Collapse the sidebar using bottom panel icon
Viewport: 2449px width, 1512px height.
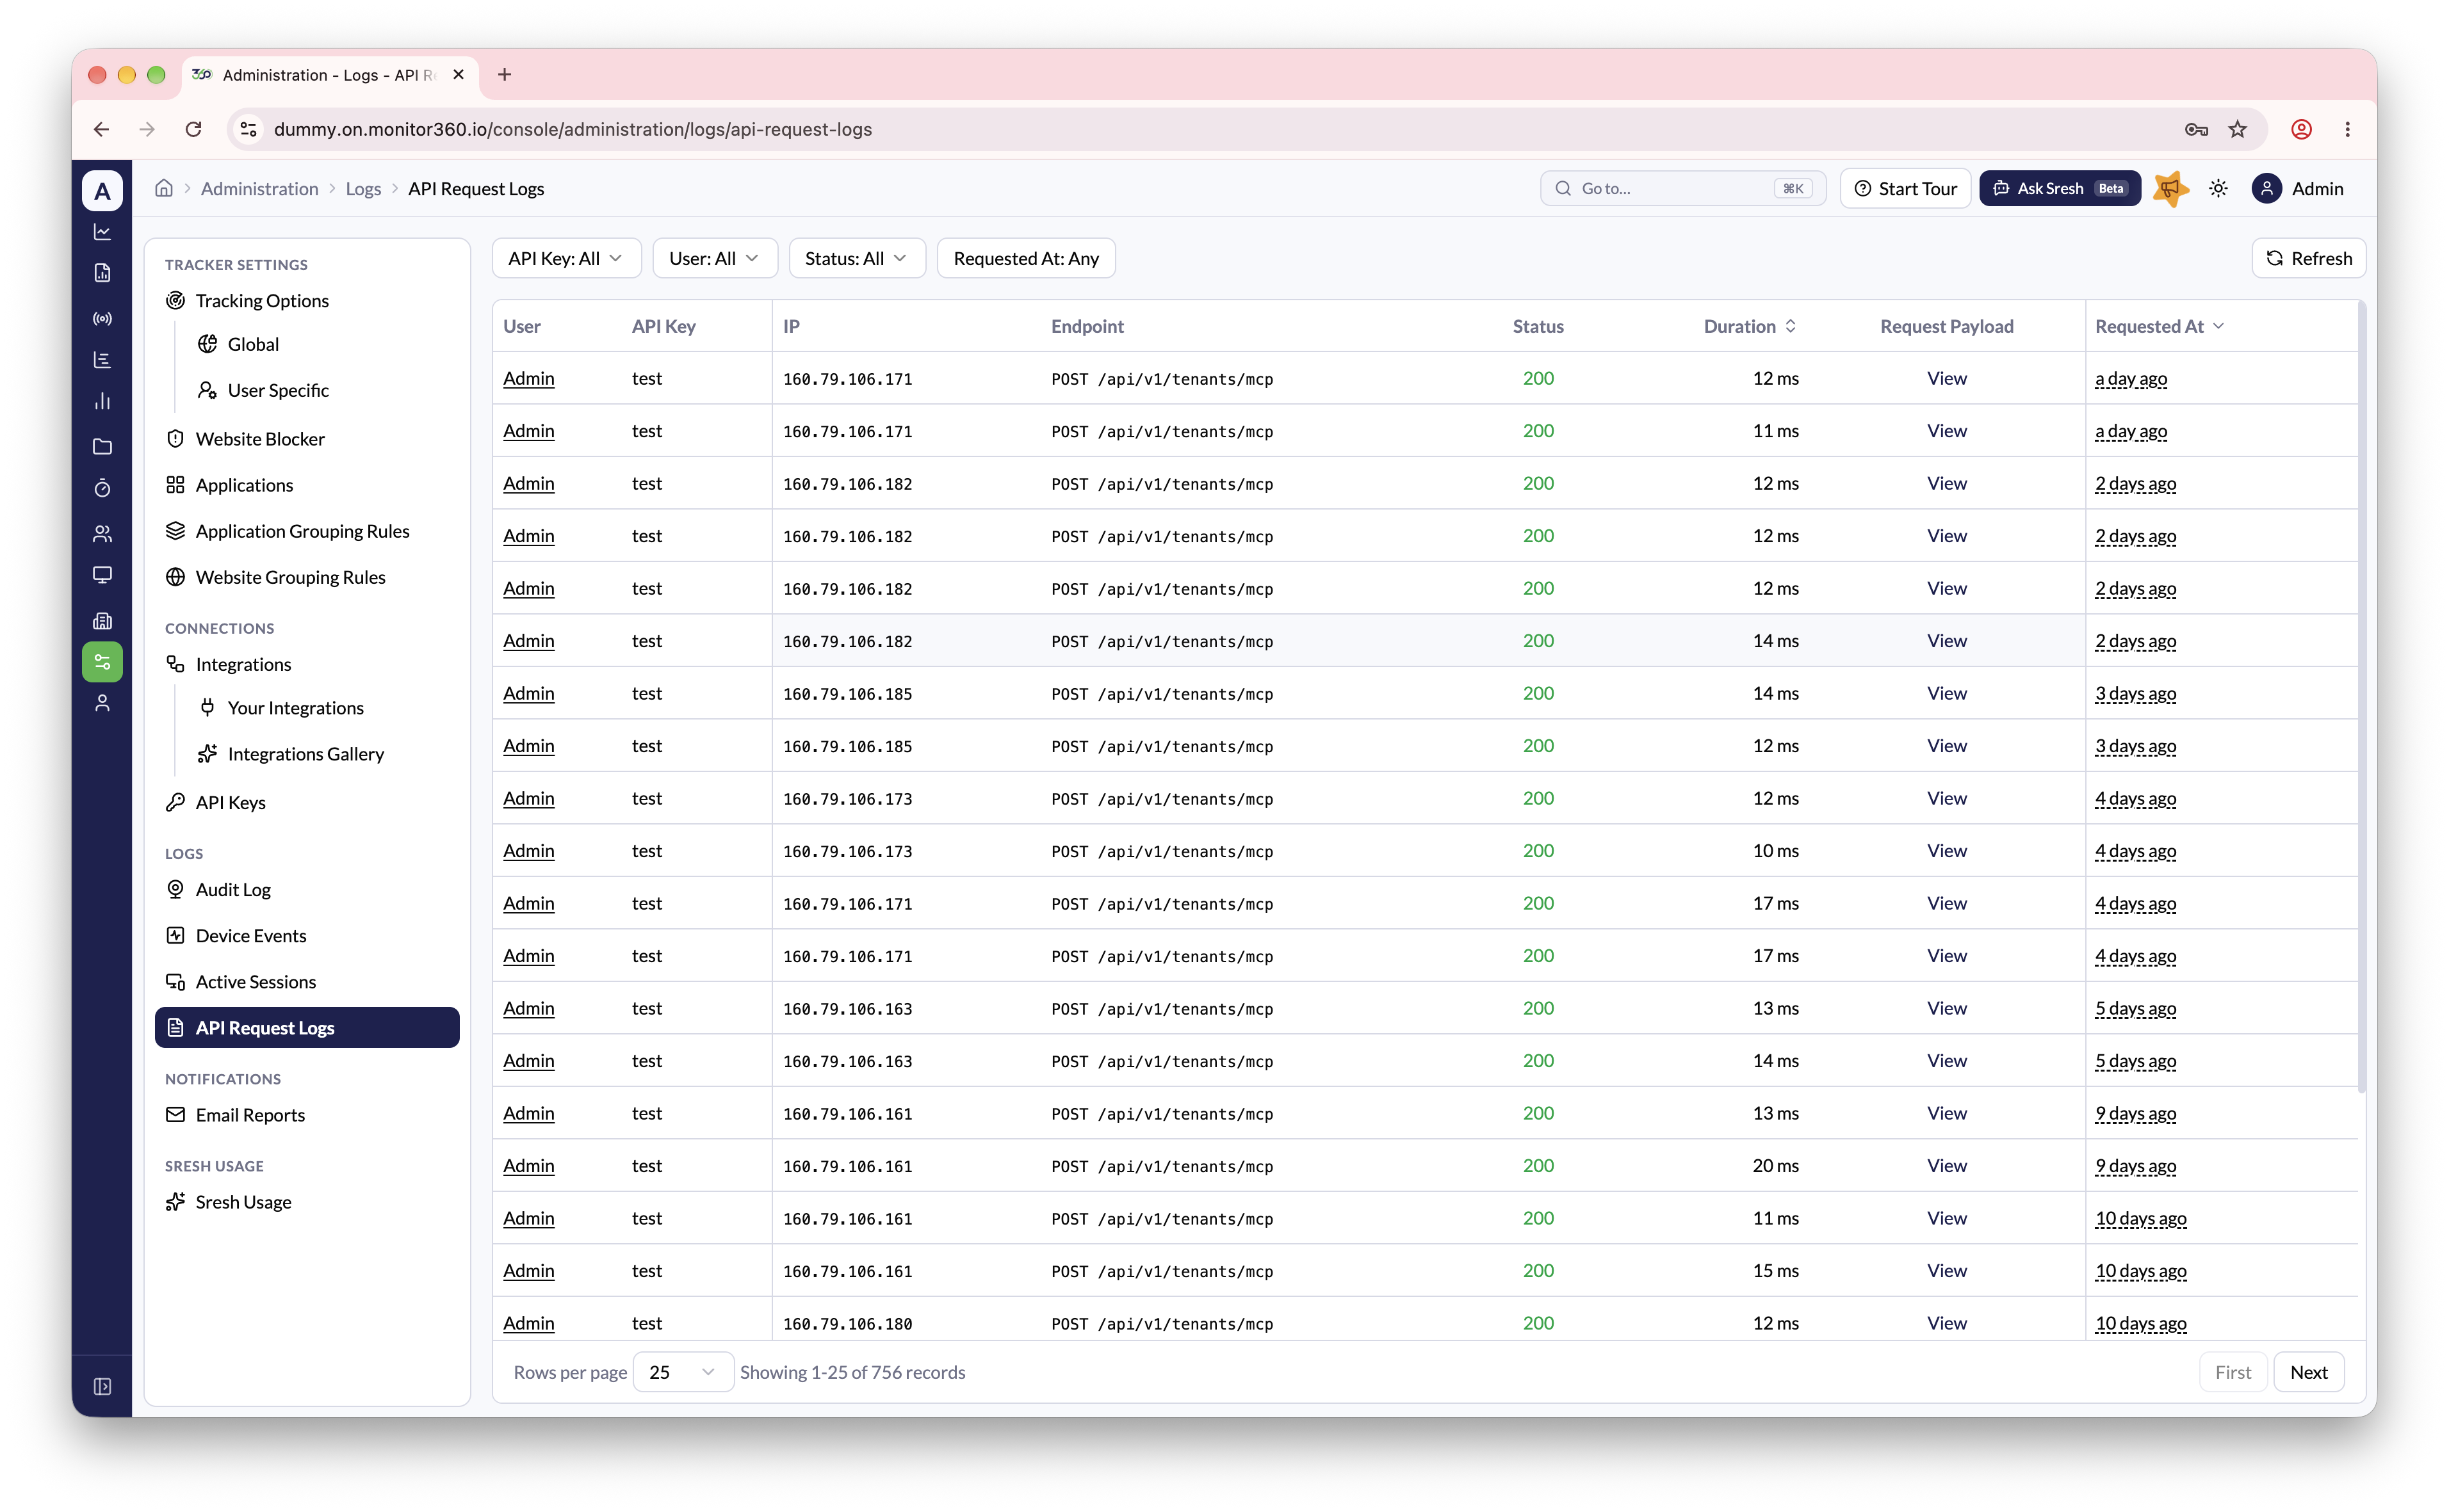click(x=102, y=1386)
